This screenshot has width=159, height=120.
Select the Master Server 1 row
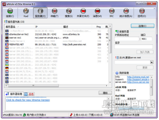pos(57,41)
